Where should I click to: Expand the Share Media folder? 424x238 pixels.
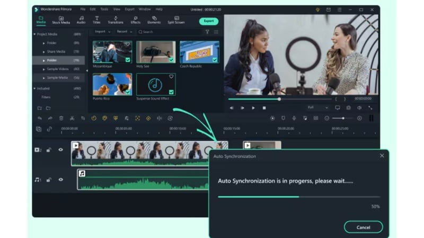[x=44, y=52]
